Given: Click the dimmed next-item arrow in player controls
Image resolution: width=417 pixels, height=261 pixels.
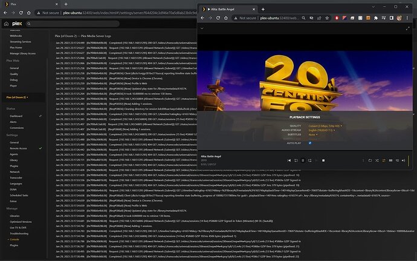Looking at the screenshot, I should tap(317, 160).
